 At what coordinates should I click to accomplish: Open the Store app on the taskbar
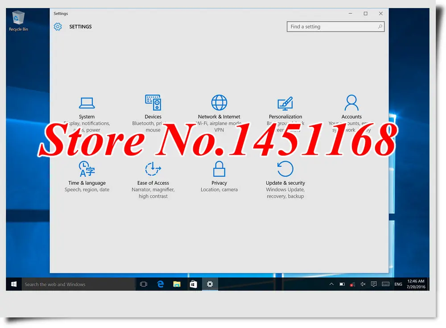coord(194,284)
